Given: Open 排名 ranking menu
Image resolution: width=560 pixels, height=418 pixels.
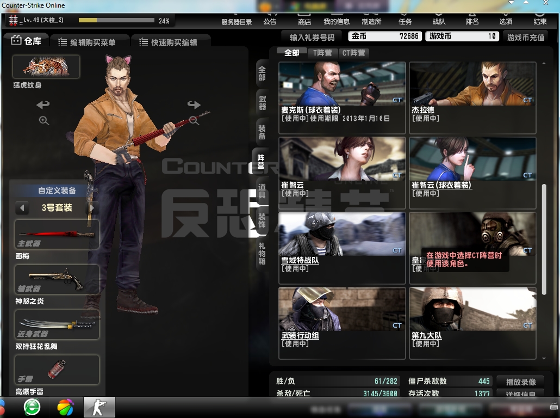Looking at the screenshot, I should pos(472,22).
